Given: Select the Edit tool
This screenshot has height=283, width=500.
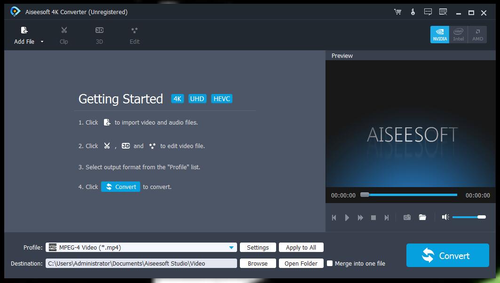Looking at the screenshot, I should coord(135,35).
